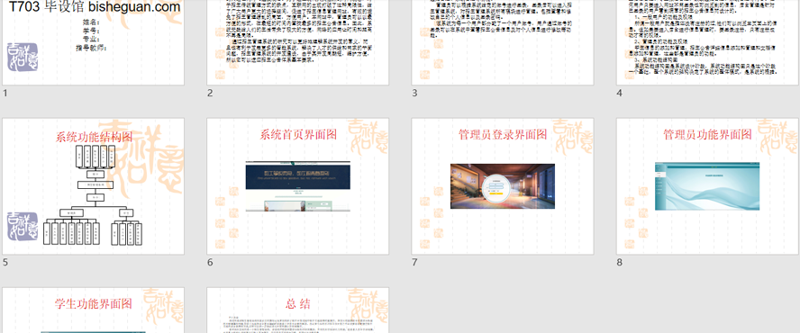Click slide number 7 label
This screenshot has height=333, width=800.
point(414,262)
